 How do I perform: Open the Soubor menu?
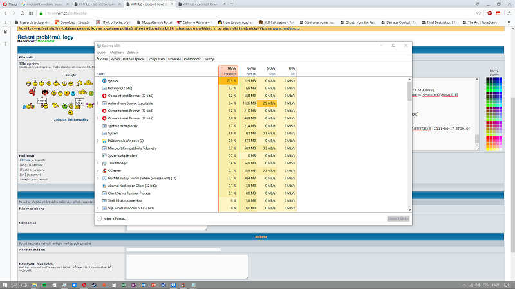pyautogui.click(x=101, y=52)
